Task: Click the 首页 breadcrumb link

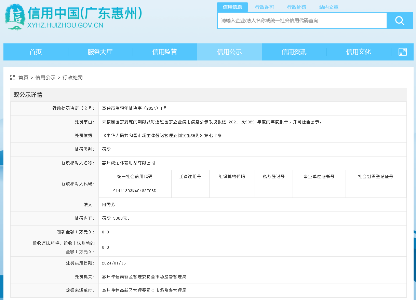Action: click(x=24, y=78)
